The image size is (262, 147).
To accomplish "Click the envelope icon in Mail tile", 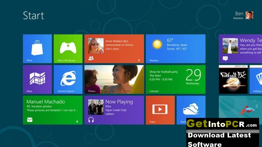I will pyautogui.click(x=30, y=120).
